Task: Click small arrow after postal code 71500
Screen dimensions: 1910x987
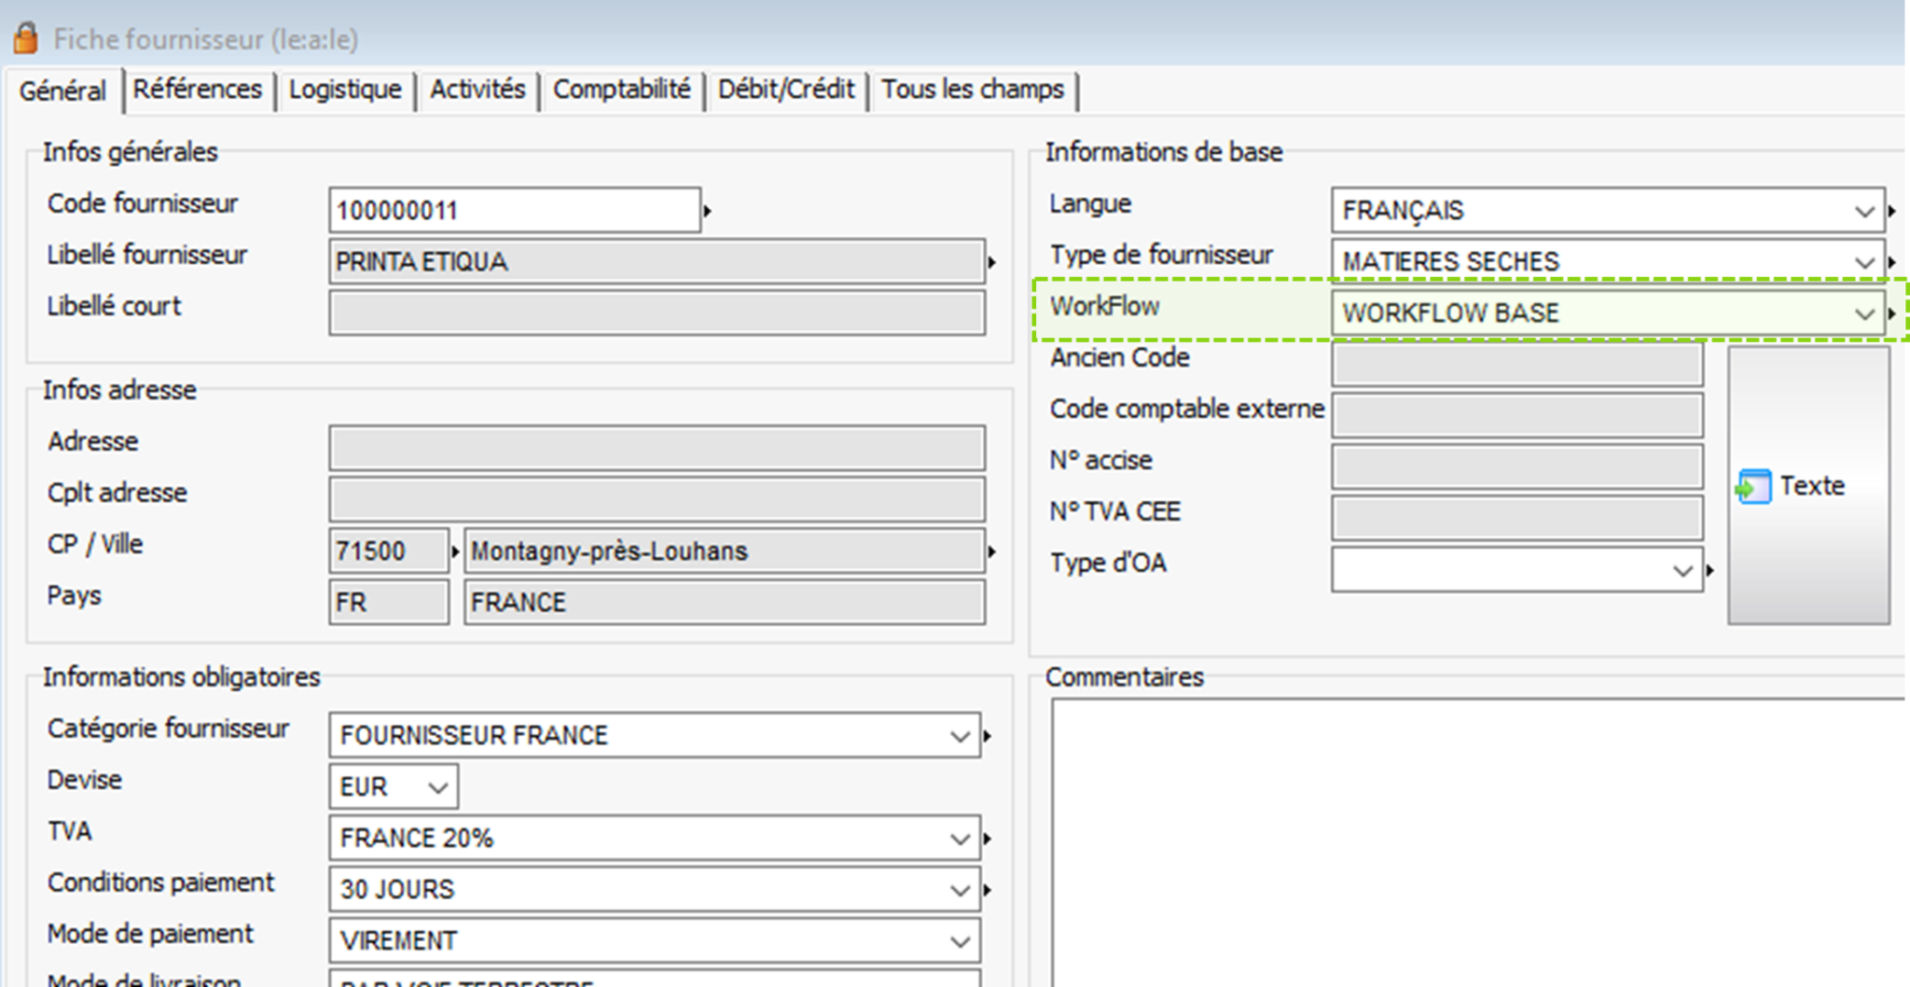Action: click(x=455, y=551)
